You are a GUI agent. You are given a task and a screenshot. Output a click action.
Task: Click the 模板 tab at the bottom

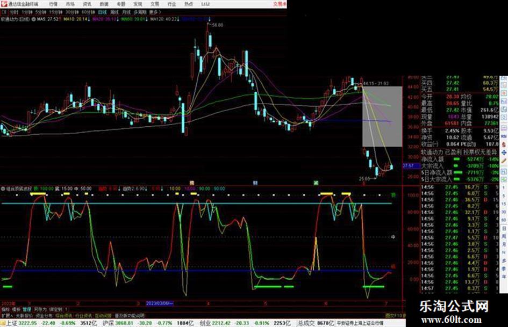pos(16,309)
